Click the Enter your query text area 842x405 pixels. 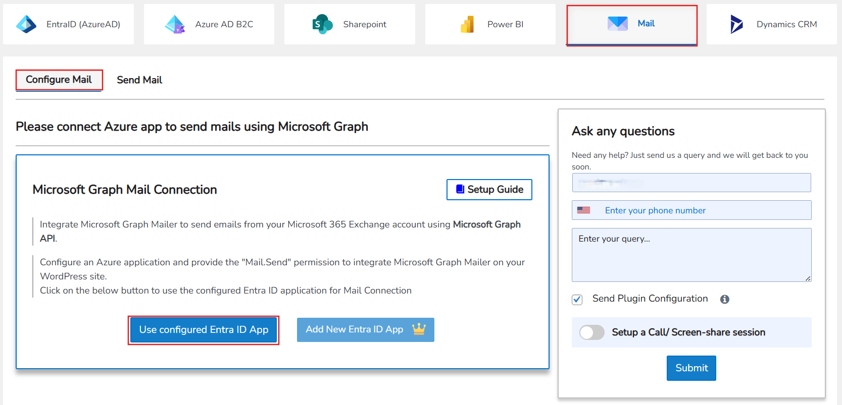[691, 255]
